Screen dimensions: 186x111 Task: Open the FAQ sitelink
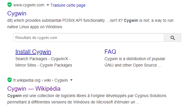point(110,52)
